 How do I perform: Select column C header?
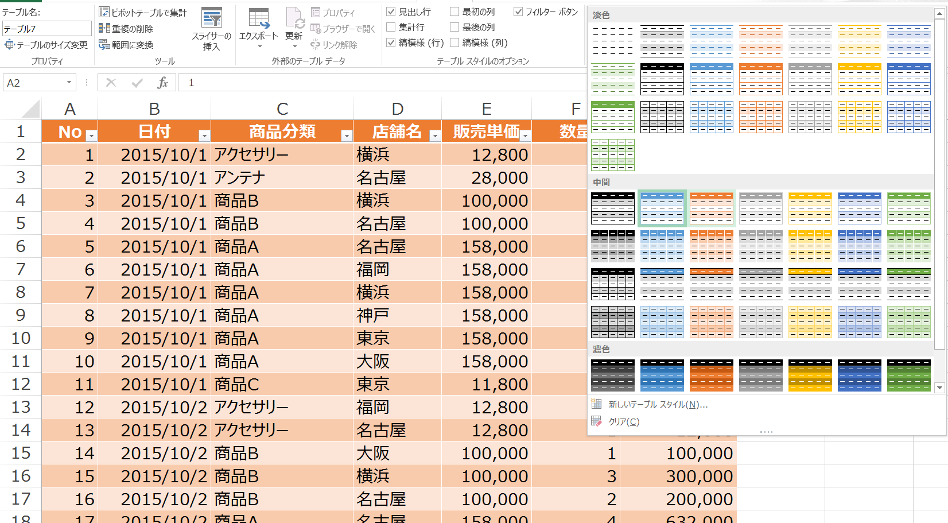282,109
